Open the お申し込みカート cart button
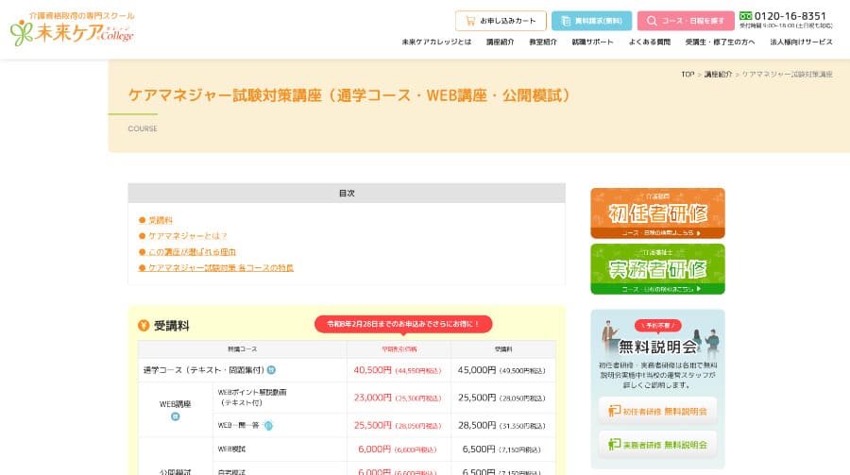This screenshot has height=475, width=850. [x=501, y=21]
